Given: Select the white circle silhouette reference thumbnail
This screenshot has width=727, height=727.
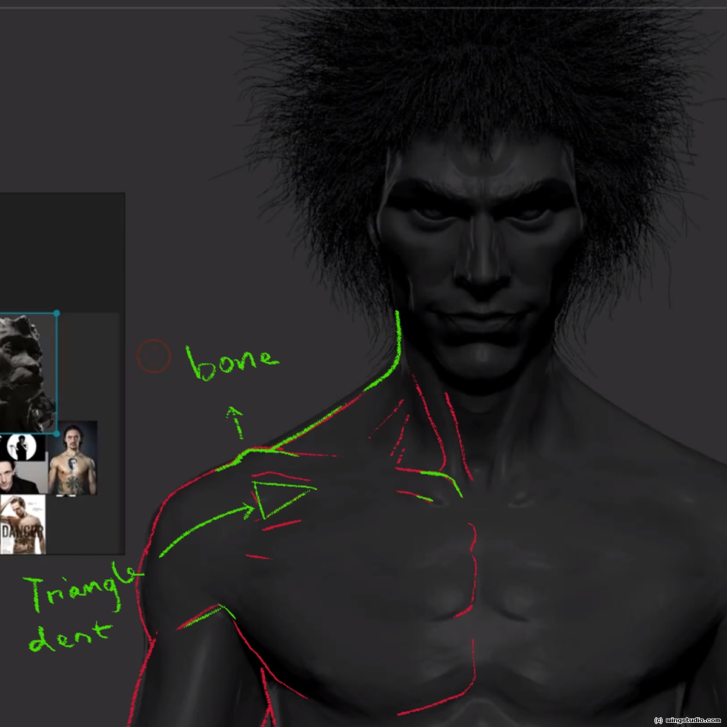Looking at the screenshot, I should click(23, 448).
